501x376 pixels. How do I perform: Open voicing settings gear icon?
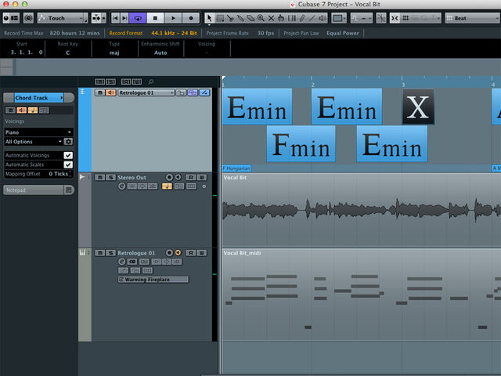(x=68, y=142)
